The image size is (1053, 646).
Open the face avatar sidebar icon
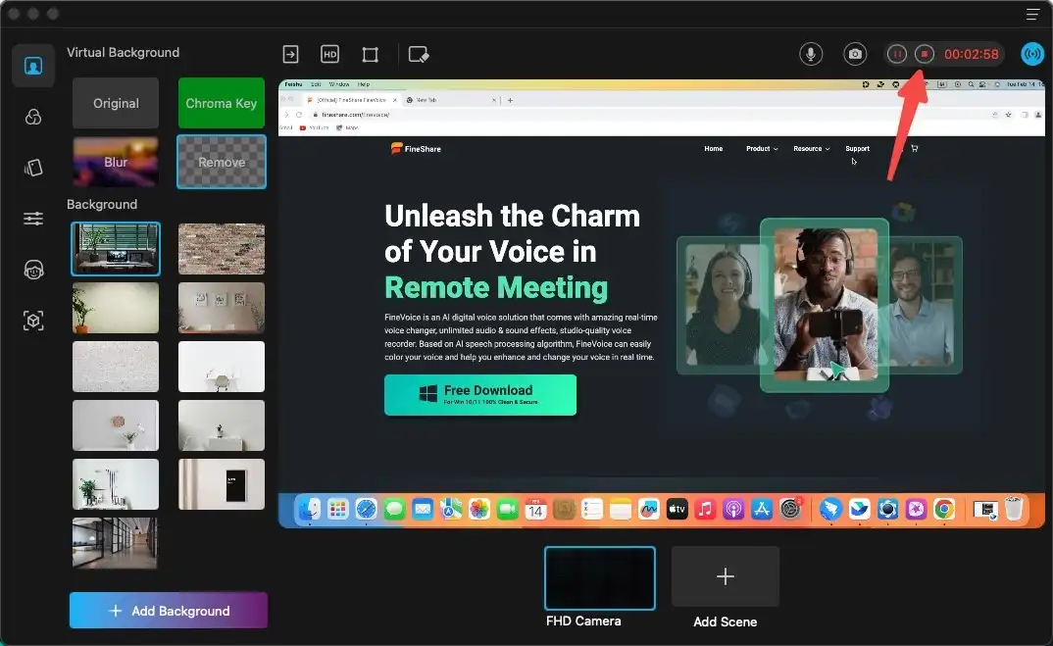point(33,270)
